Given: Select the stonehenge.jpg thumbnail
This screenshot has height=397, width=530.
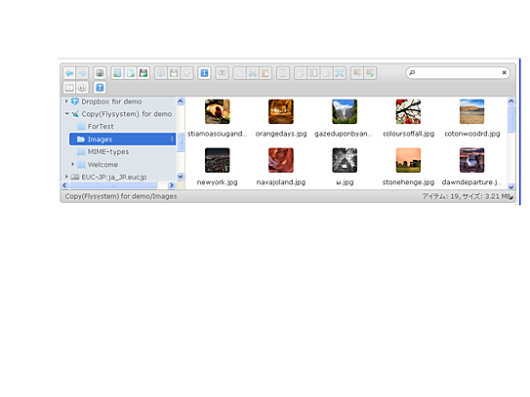Looking at the screenshot, I should pos(408,160).
